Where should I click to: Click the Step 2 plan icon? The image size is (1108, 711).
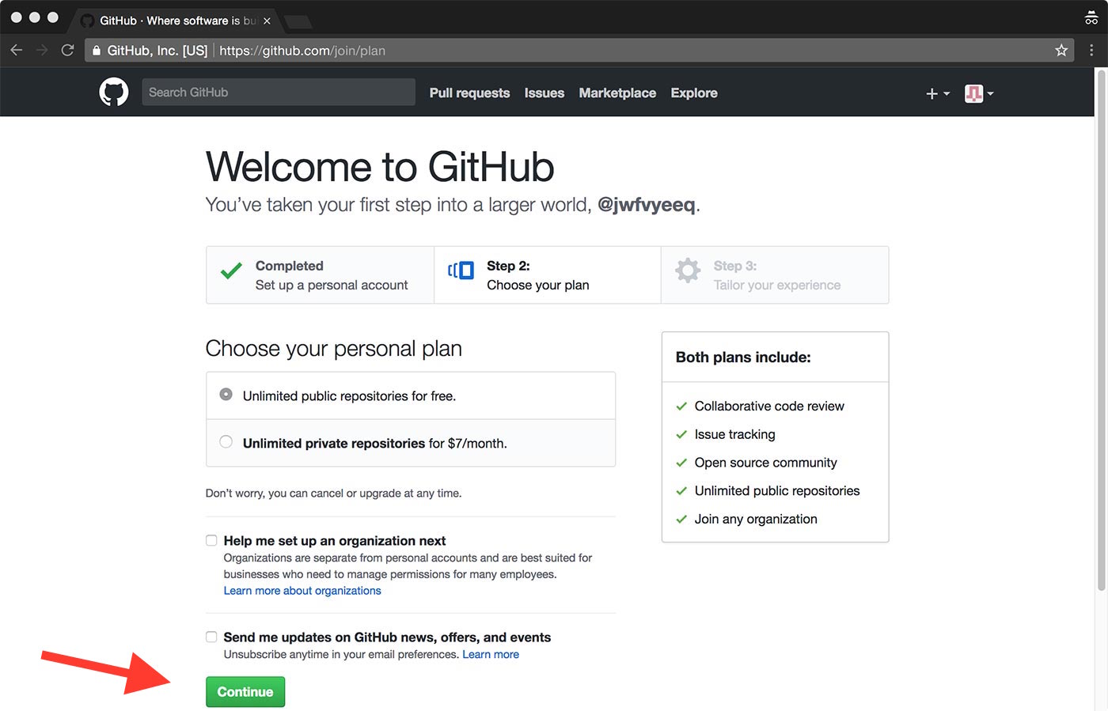click(461, 270)
